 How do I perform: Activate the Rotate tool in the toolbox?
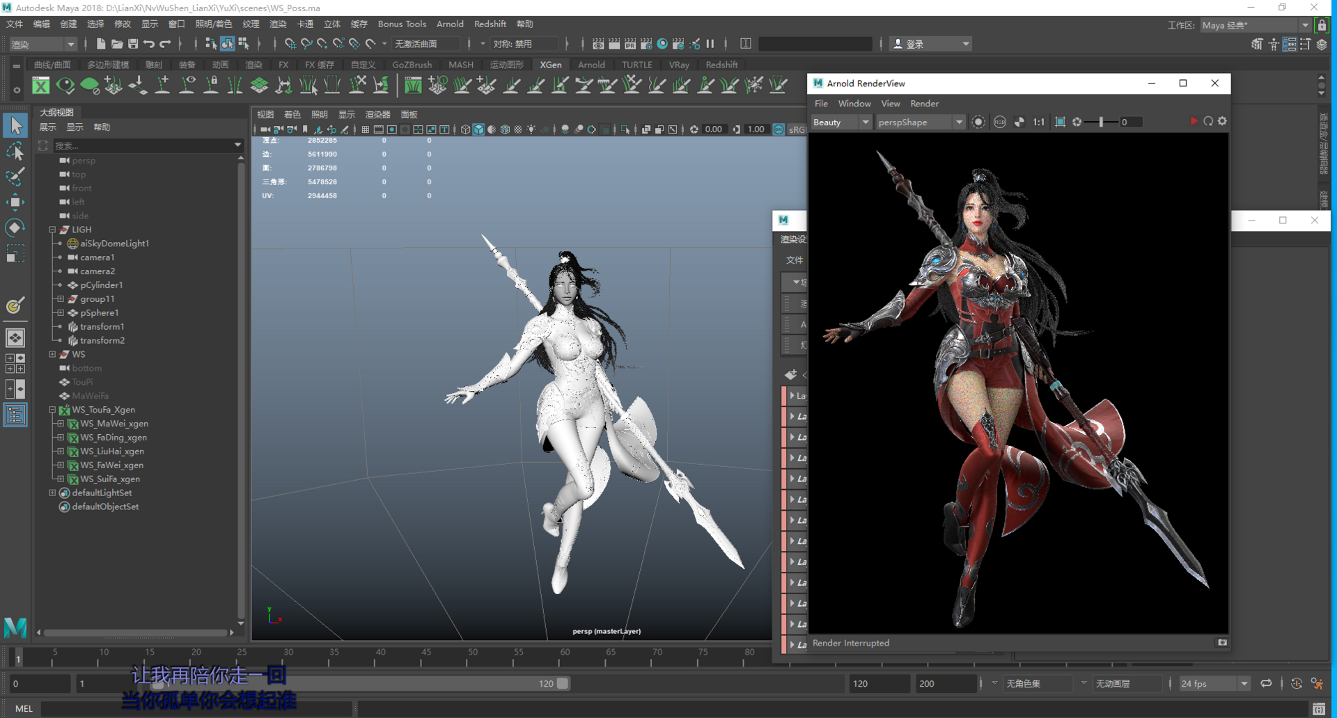(15, 228)
